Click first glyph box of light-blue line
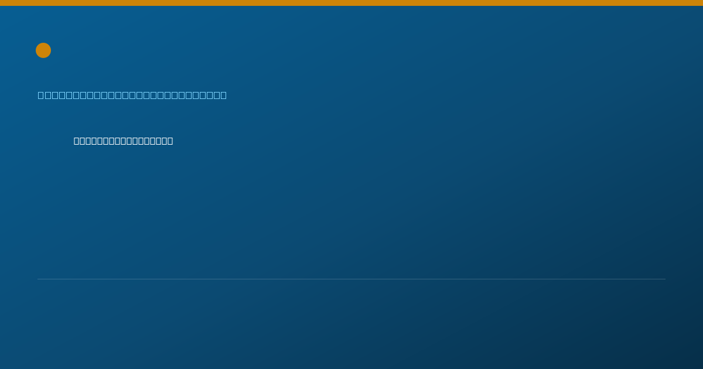 tap(40, 95)
